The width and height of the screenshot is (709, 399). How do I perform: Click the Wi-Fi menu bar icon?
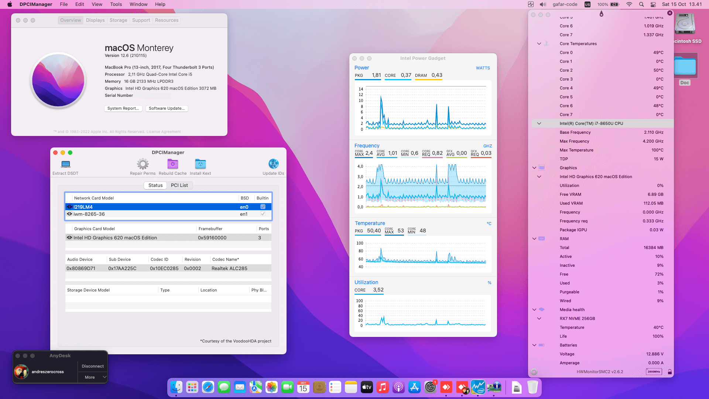click(x=629, y=4)
